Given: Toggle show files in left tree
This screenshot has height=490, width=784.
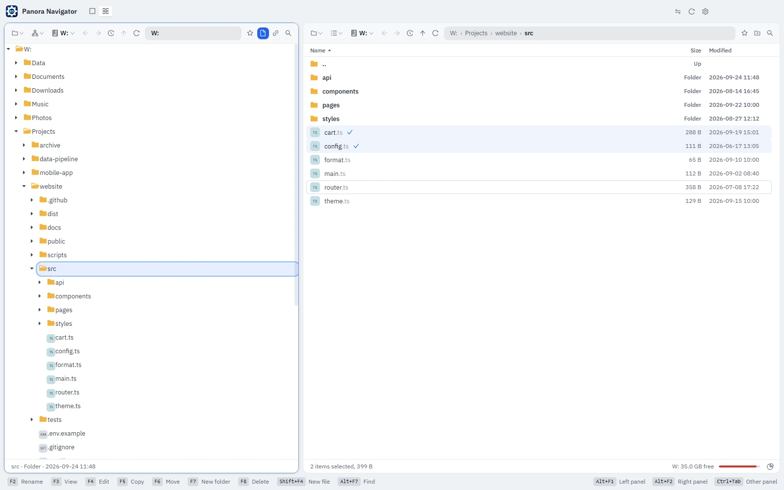Looking at the screenshot, I should coord(263,33).
